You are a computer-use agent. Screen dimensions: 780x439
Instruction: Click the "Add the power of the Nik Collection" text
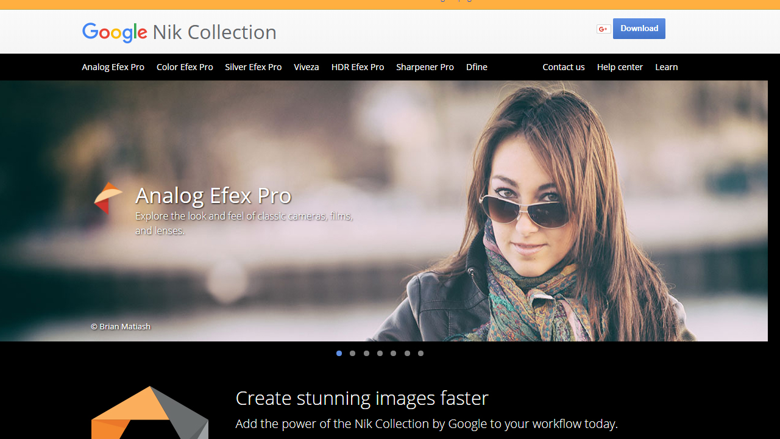[x=427, y=424]
